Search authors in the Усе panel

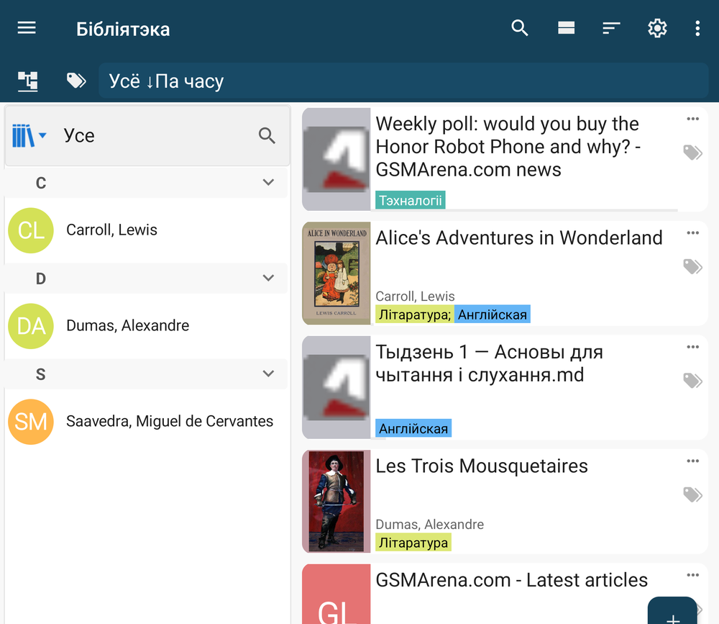[267, 135]
